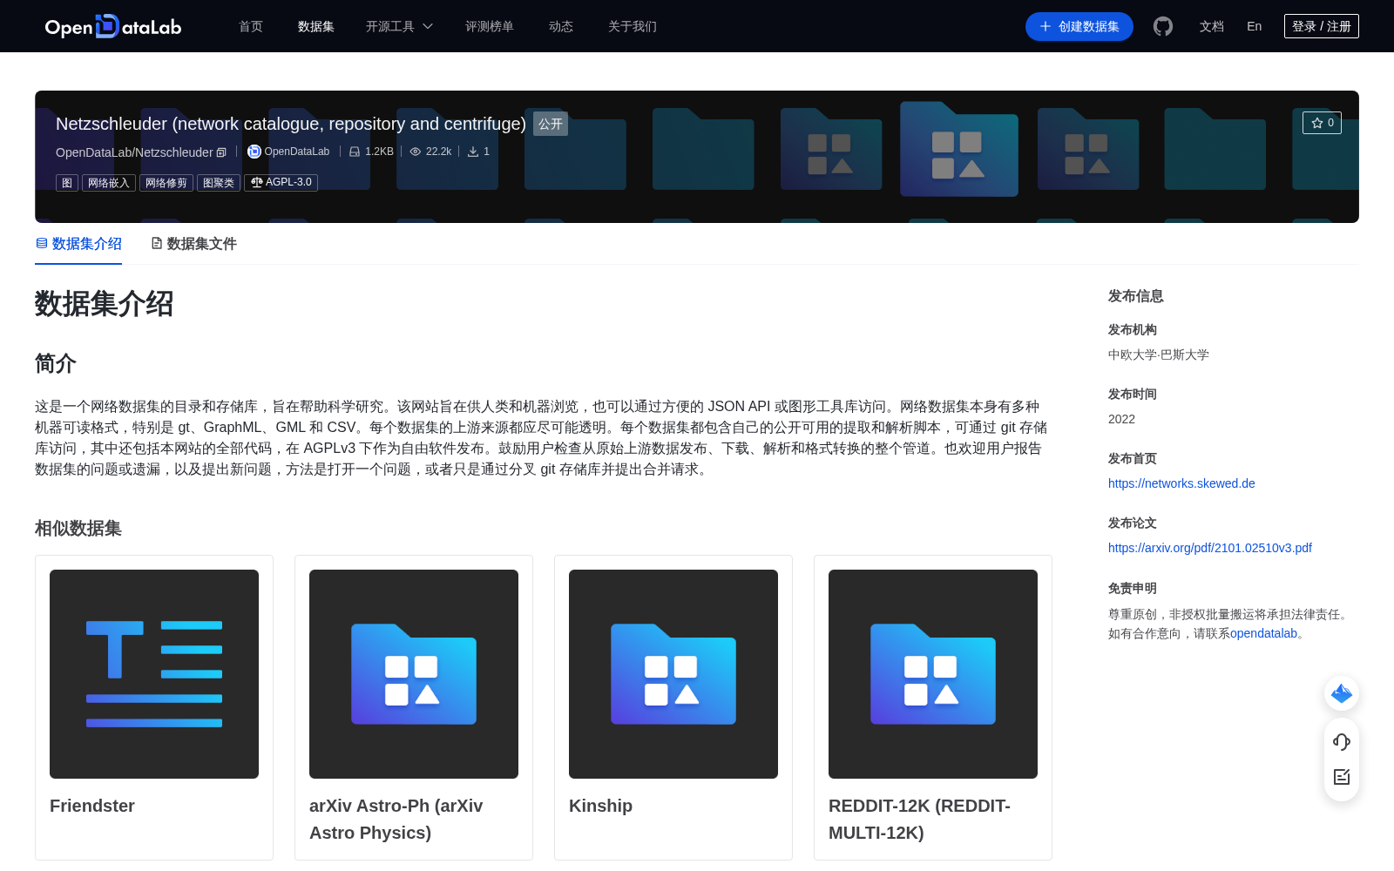The image size is (1394, 871).
Task: Click the arXiv Astro-Ph (arXiv Astro Physics) title
Action: (x=396, y=819)
